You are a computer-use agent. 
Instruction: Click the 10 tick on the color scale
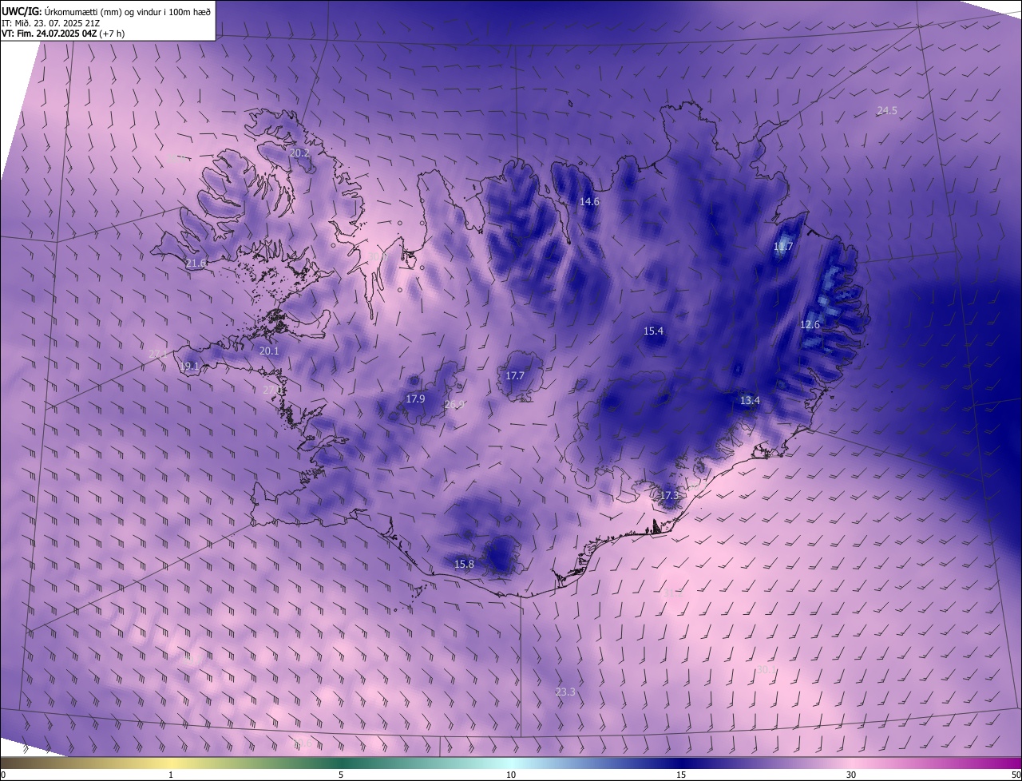[x=511, y=775]
